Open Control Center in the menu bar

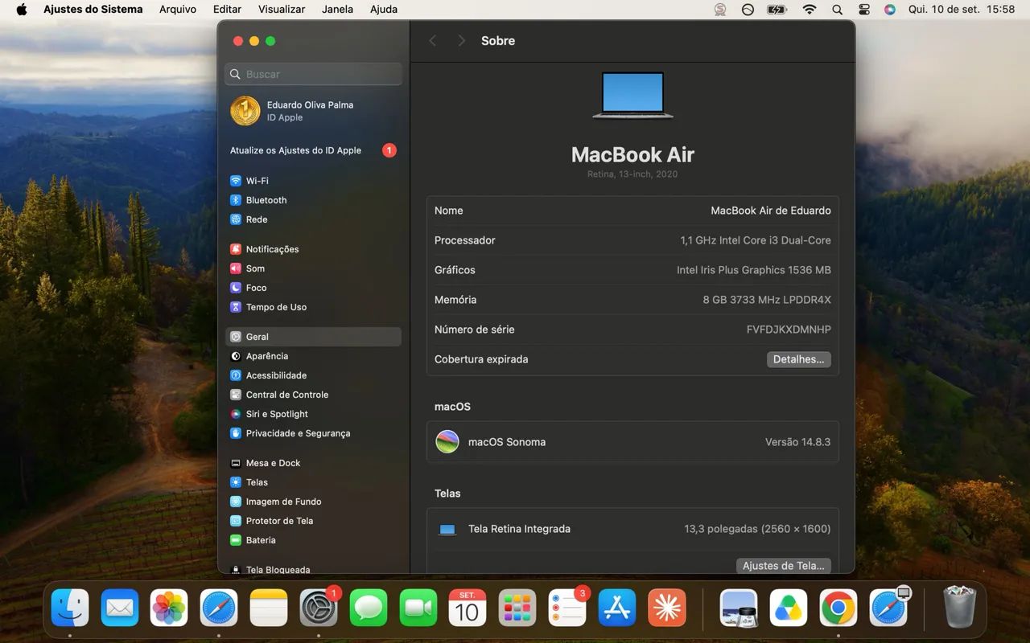(864, 10)
